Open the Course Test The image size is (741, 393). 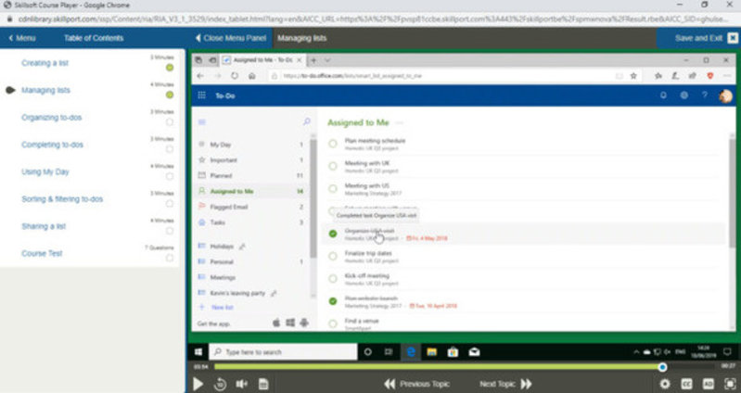pos(42,253)
